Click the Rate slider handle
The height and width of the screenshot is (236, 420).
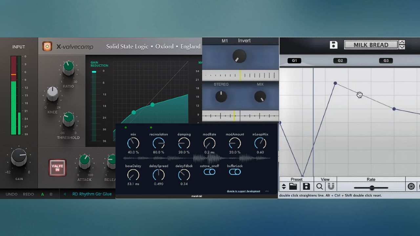pos(372,188)
